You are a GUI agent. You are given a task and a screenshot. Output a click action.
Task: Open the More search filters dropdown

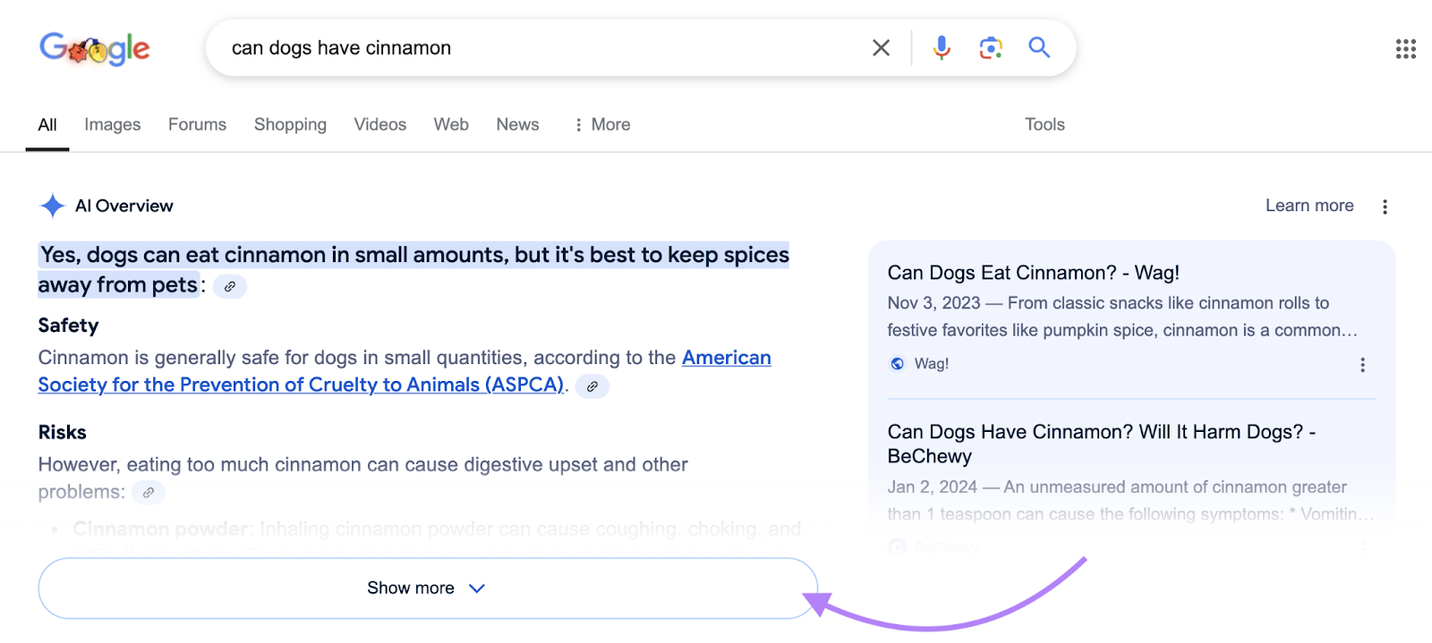[602, 125]
